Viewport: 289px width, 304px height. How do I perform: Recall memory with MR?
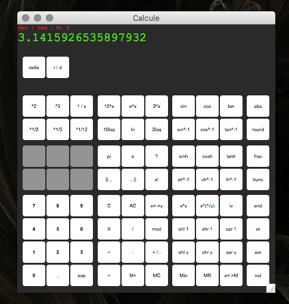click(x=207, y=275)
